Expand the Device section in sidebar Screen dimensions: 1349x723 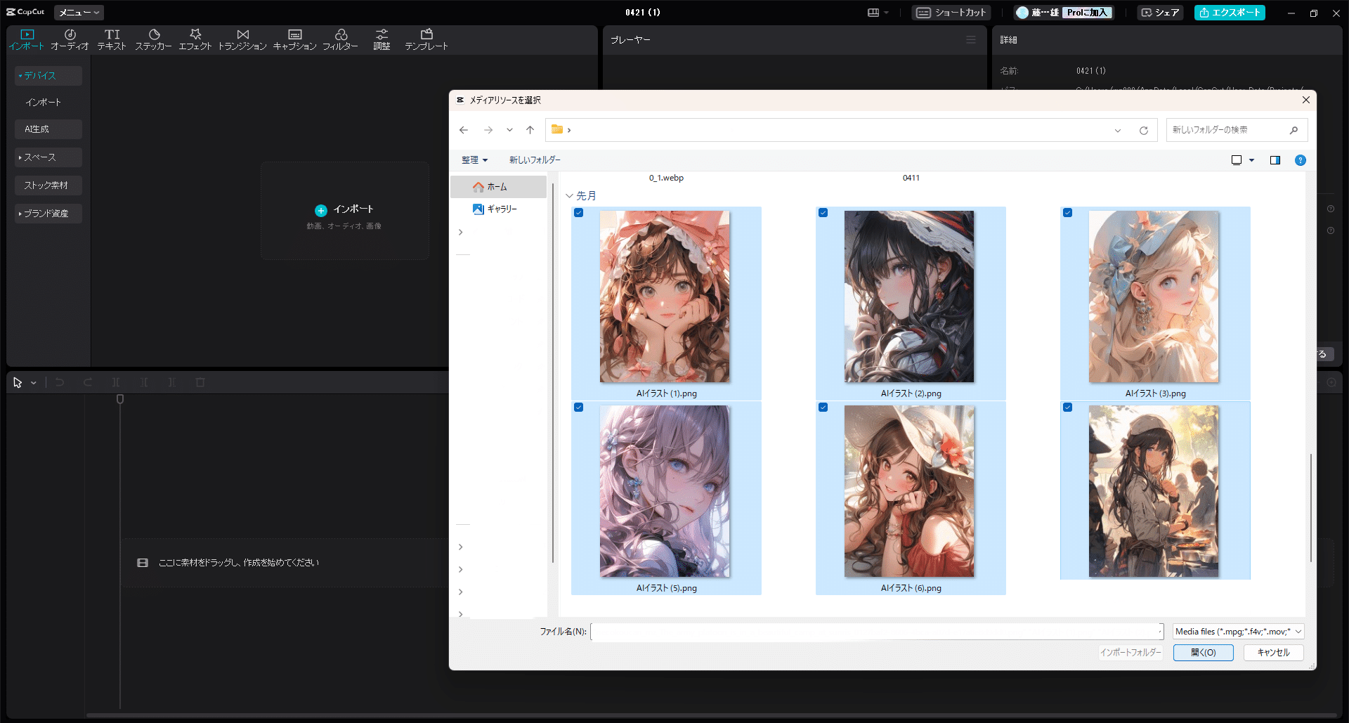click(x=48, y=76)
